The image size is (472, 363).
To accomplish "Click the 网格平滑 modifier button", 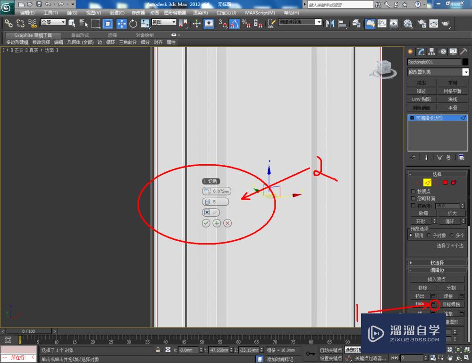I will (x=453, y=91).
